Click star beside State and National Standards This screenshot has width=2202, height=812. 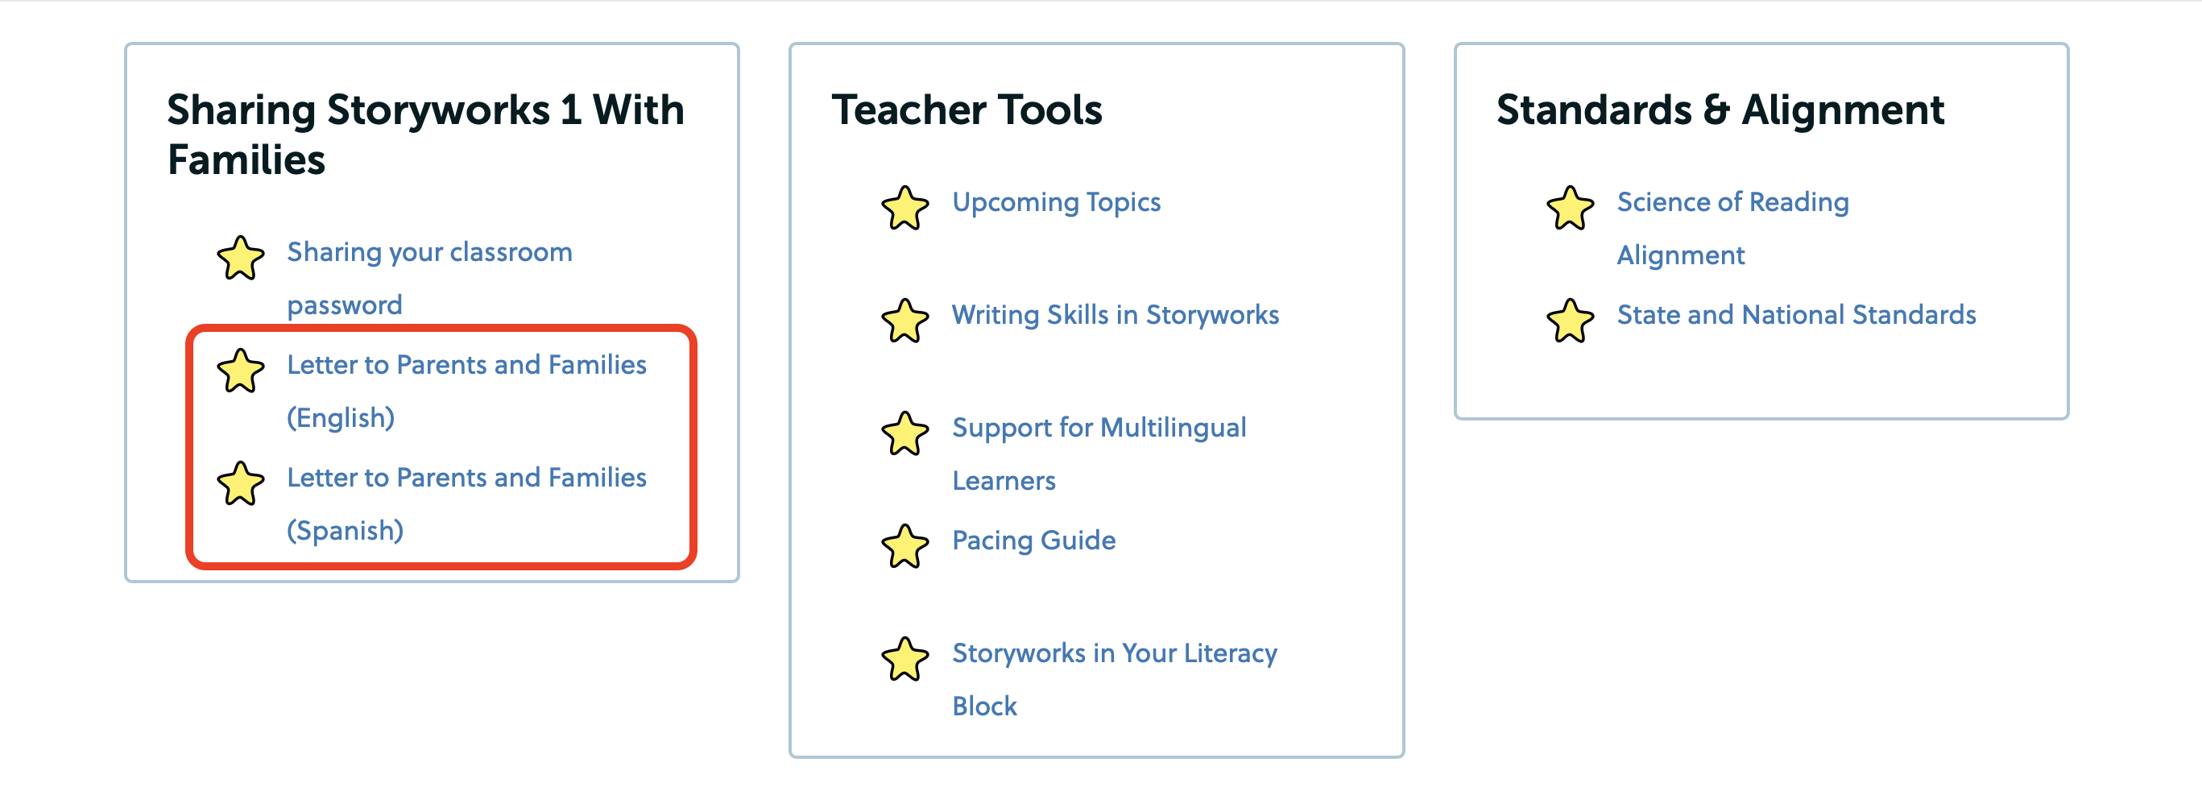point(1570,321)
